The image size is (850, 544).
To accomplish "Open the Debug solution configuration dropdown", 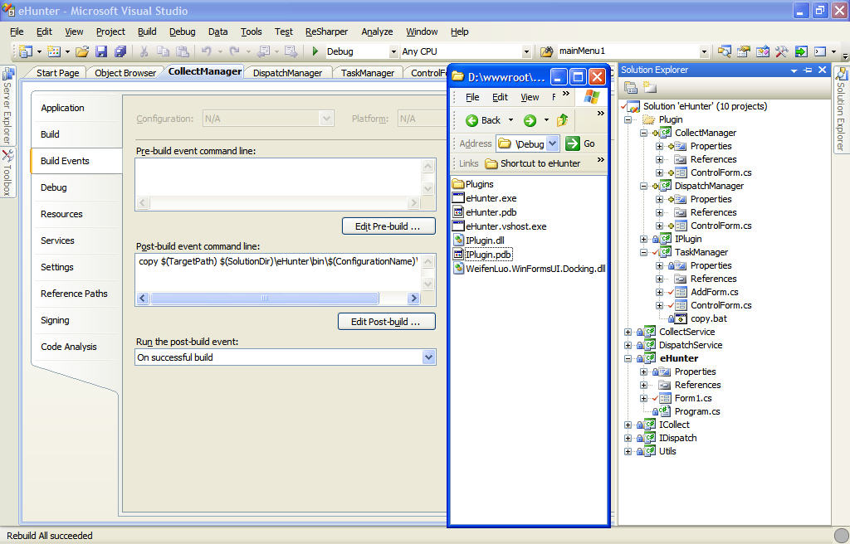I will (393, 51).
